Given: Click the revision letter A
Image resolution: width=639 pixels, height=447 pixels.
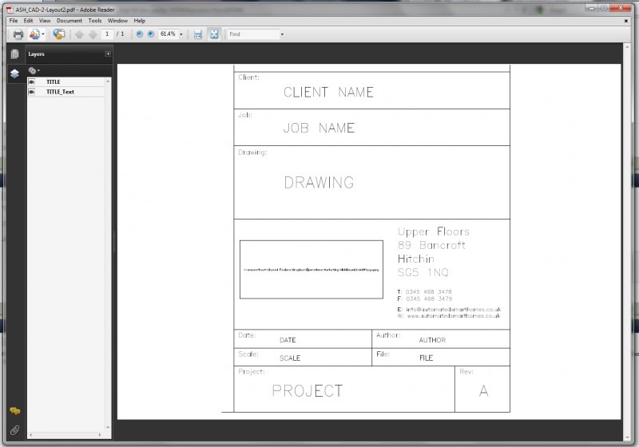Looking at the screenshot, I should (484, 391).
